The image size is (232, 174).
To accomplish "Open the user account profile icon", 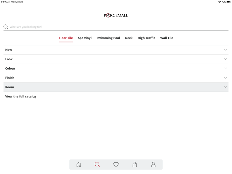I will coord(153,164).
